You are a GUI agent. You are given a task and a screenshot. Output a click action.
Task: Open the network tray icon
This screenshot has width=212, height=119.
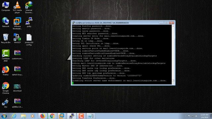(x=193, y=116)
